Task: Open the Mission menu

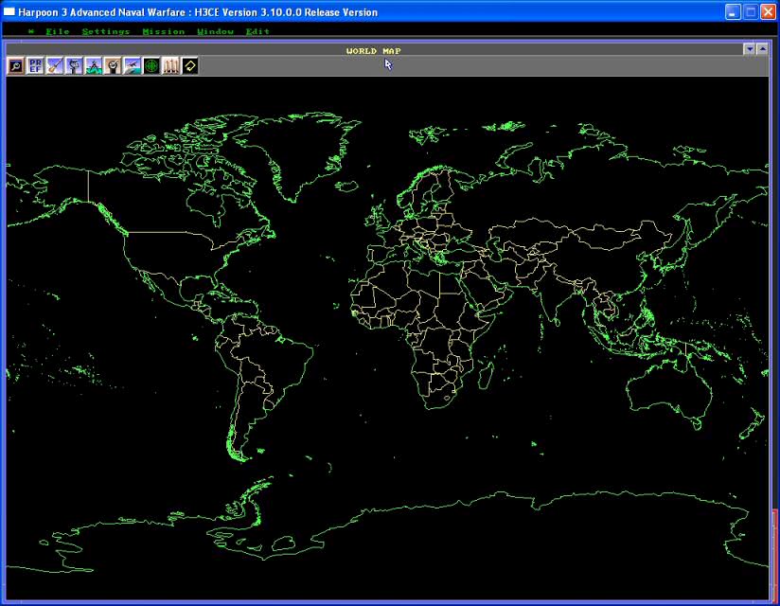Action: [x=163, y=31]
